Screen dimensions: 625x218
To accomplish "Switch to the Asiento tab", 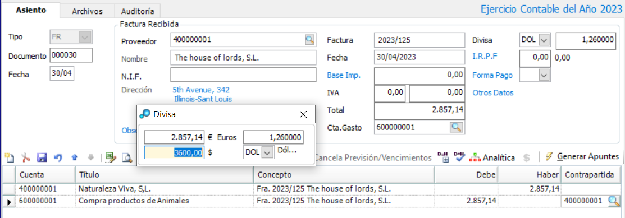I will [31, 10].
